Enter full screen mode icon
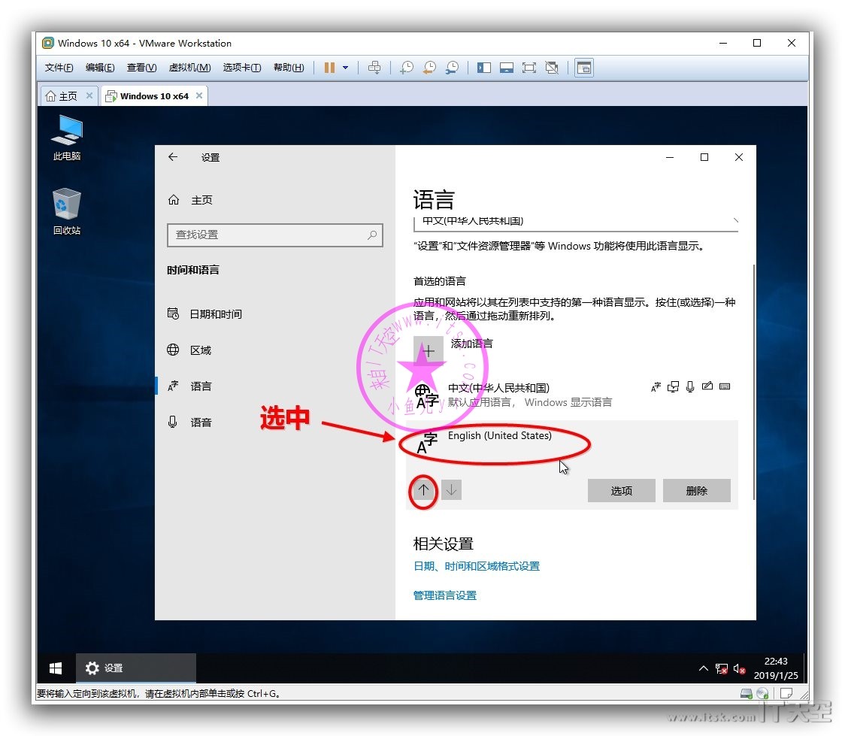845x736 pixels. point(529,68)
